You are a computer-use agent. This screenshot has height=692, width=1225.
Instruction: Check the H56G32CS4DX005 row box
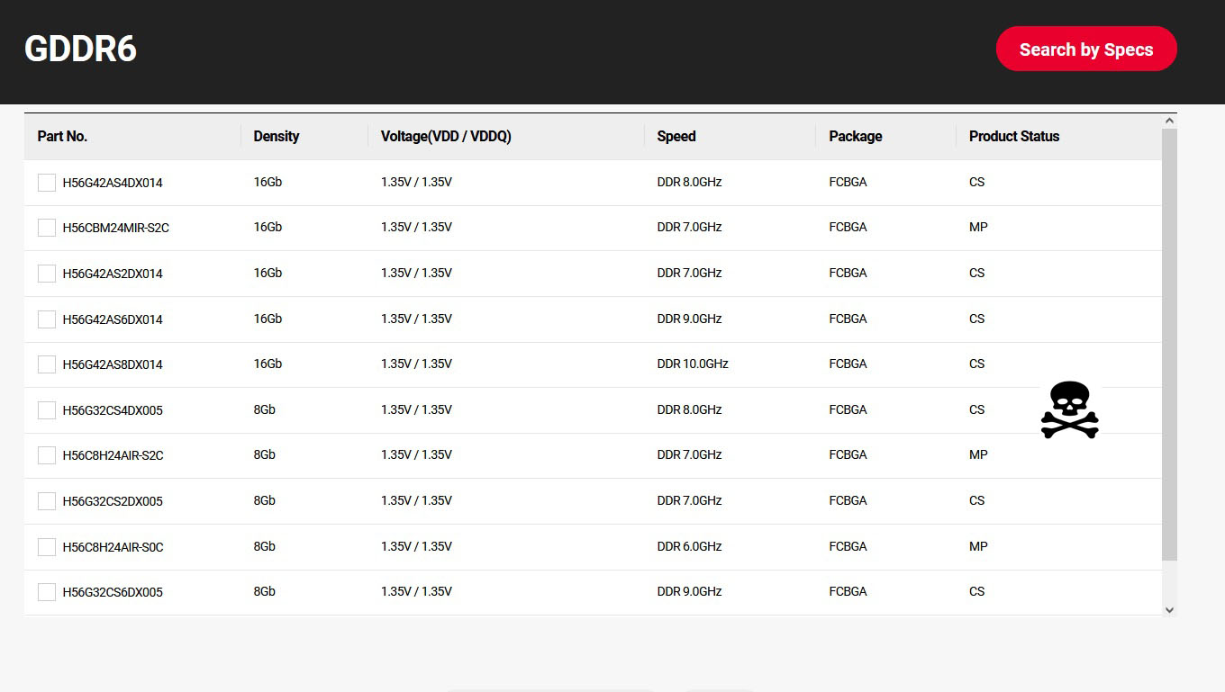(x=47, y=410)
